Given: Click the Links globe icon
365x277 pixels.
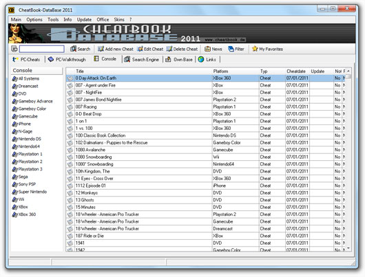Looking at the screenshot, I should coord(201,60).
